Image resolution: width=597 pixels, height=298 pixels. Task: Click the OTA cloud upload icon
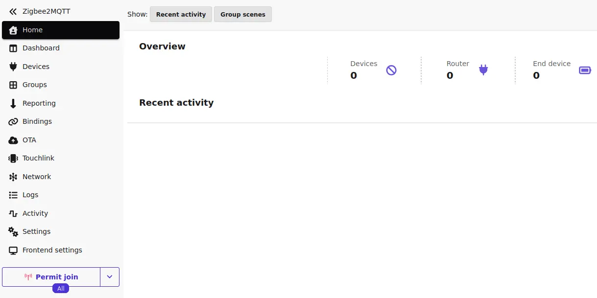[x=13, y=140]
